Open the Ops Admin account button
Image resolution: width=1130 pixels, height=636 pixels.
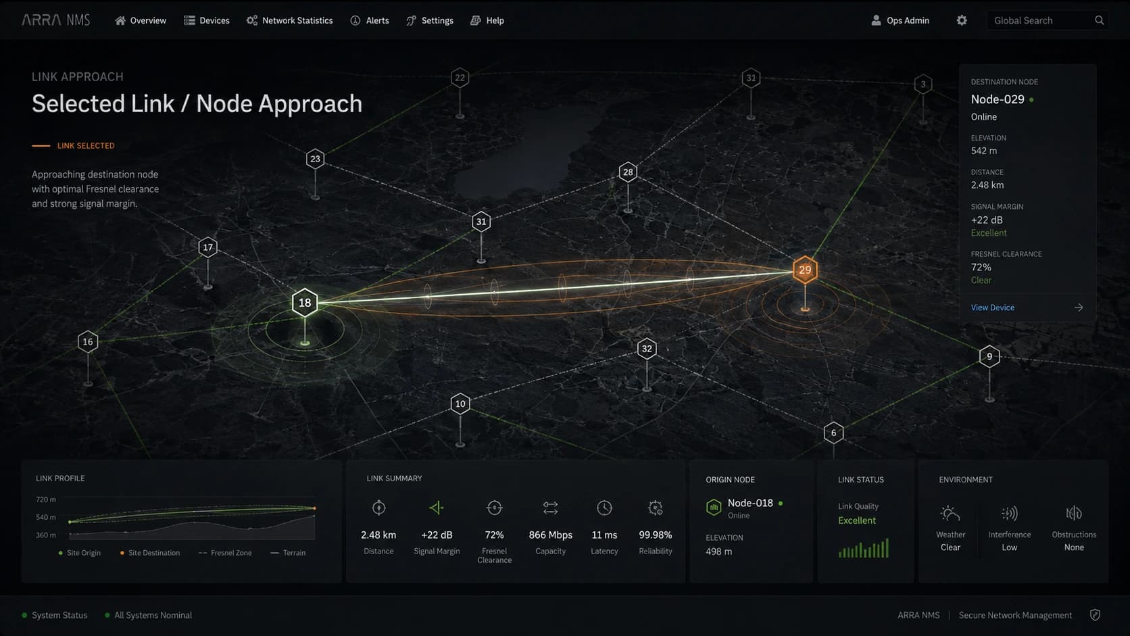(900, 20)
